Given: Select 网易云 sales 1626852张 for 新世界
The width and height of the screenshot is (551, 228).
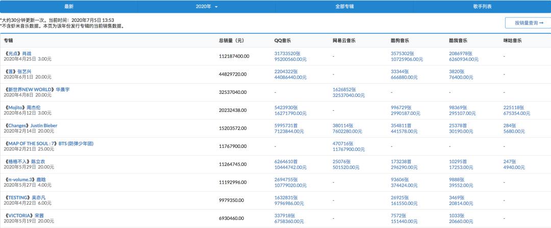Looking at the screenshot, I should pos(344,90).
